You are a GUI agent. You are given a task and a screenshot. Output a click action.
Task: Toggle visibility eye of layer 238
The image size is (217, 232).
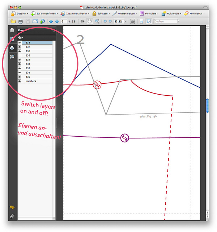pos(20,43)
